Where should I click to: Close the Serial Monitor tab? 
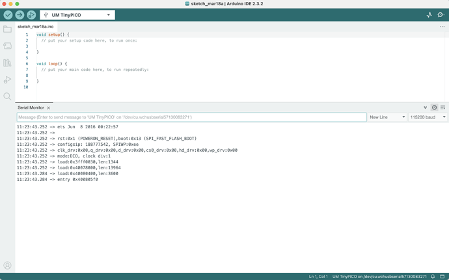(48, 107)
